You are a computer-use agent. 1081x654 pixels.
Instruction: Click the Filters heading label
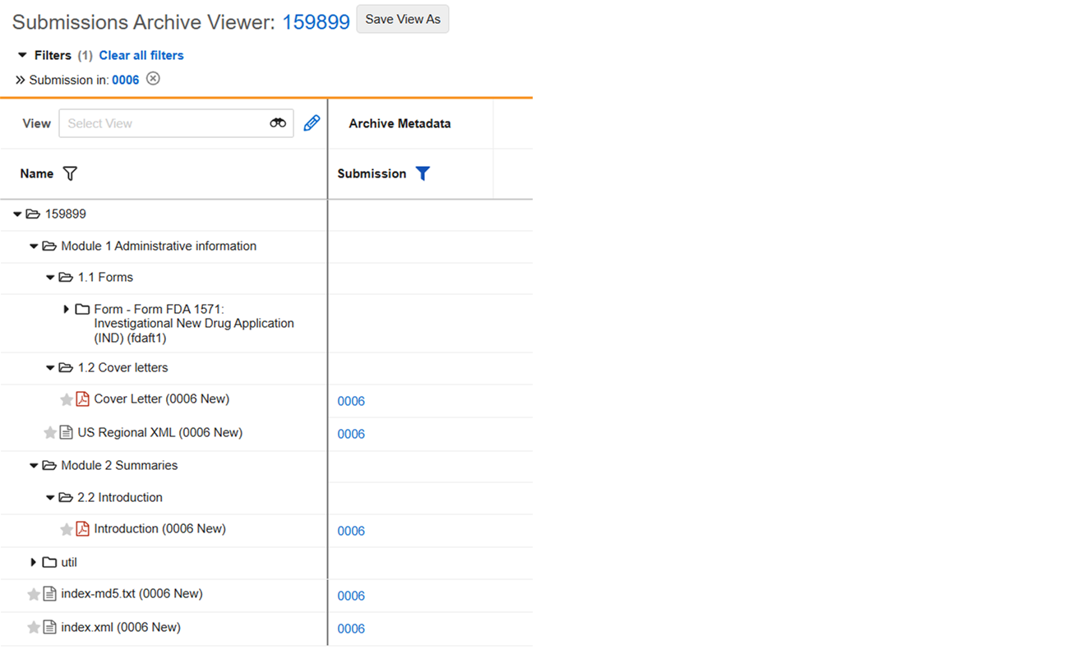click(x=53, y=55)
